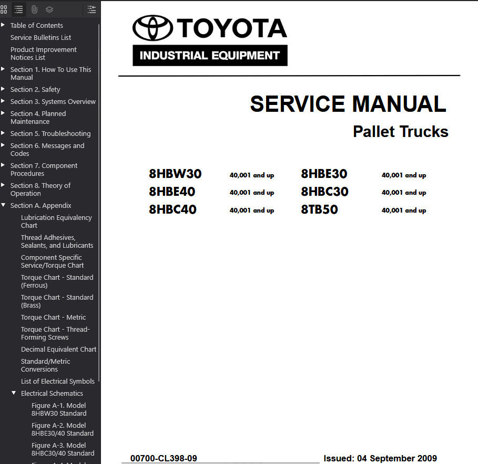Open Section 5. Troubleshooting bookmark
478x464 pixels.
tap(50, 133)
